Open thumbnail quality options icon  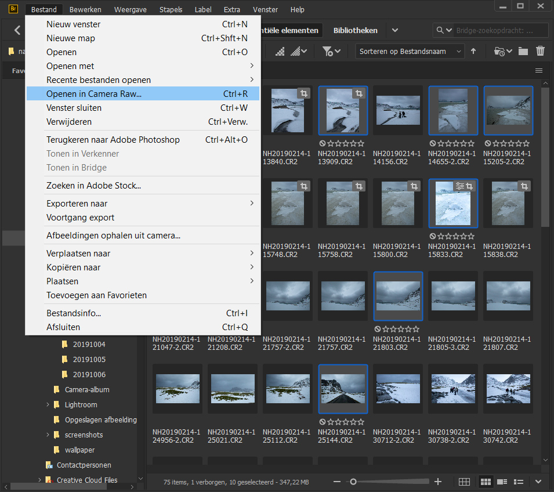299,52
